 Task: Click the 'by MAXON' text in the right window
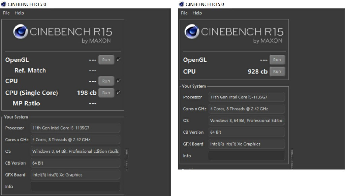click(x=268, y=41)
